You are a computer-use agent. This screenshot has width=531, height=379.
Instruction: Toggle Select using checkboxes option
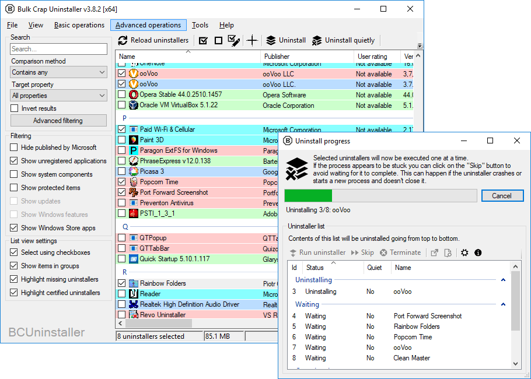(14, 252)
